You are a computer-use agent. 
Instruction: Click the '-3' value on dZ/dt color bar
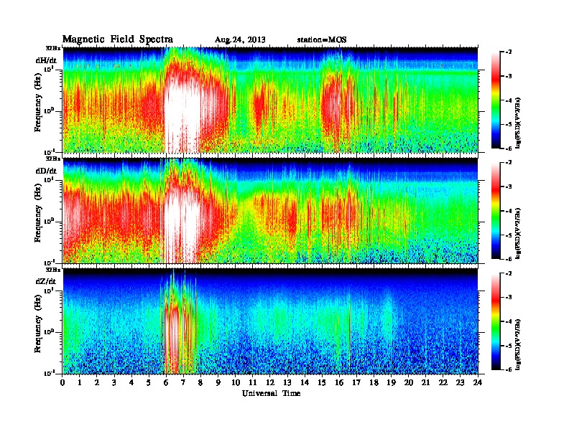[509, 298]
